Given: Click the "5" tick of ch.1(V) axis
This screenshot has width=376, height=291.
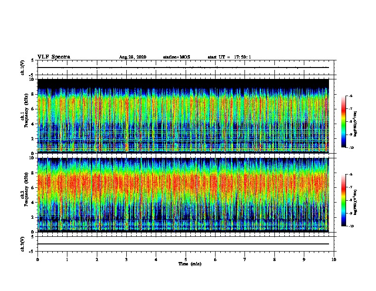Looking at the screenshot, I should tap(33, 60).
